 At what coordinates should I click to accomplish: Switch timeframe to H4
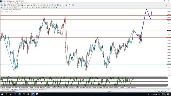click(x=49, y=8)
